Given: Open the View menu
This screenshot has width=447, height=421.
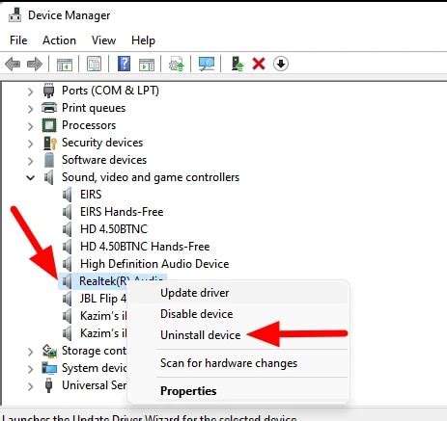Looking at the screenshot, I should click(x=103, y=40).
